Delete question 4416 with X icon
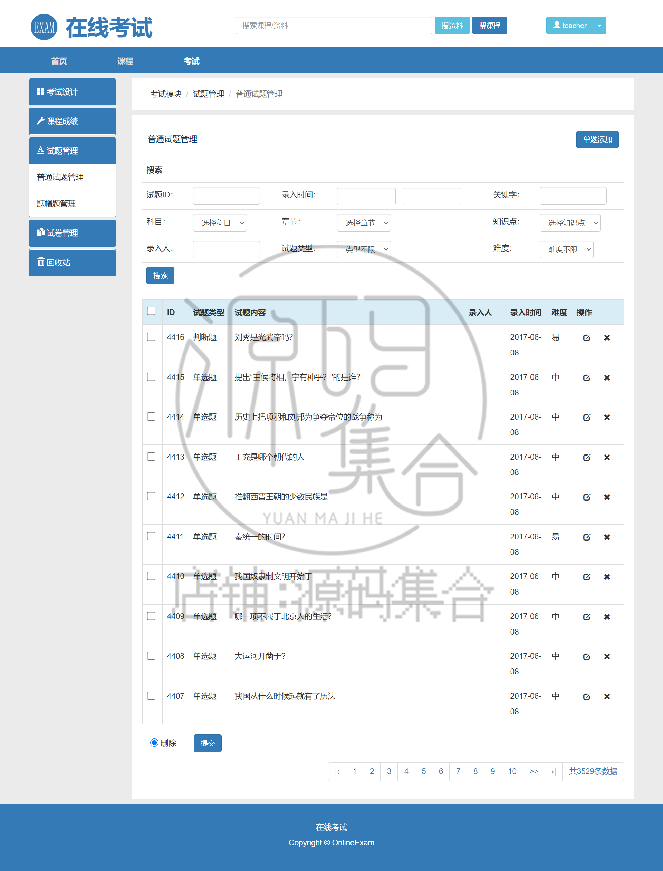This screenshot has height=871, width=663. pyautogui.click(x=607, y=337)
